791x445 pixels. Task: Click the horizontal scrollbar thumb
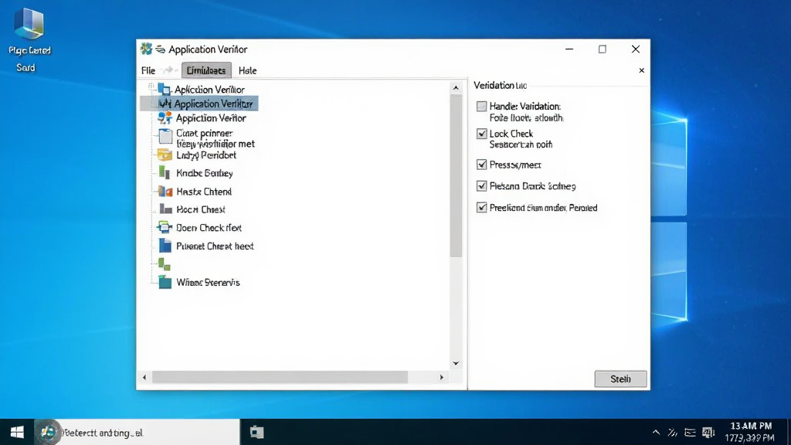280,377
